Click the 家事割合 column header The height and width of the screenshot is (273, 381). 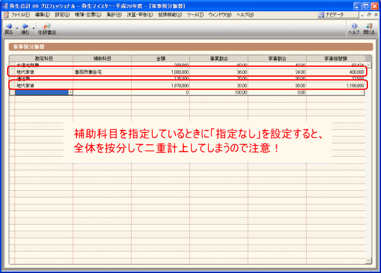pos(277,58)
